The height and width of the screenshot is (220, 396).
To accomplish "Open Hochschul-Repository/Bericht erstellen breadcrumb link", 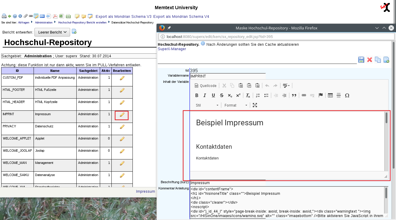I will [x=82, y=23].
